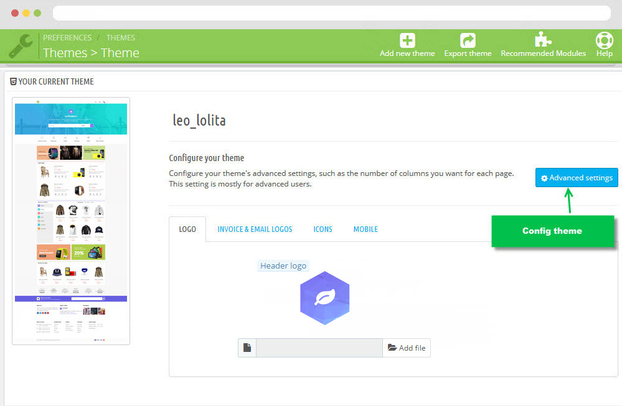
Task: Click the Themes > Theme page title
Action: click(92, 53)
